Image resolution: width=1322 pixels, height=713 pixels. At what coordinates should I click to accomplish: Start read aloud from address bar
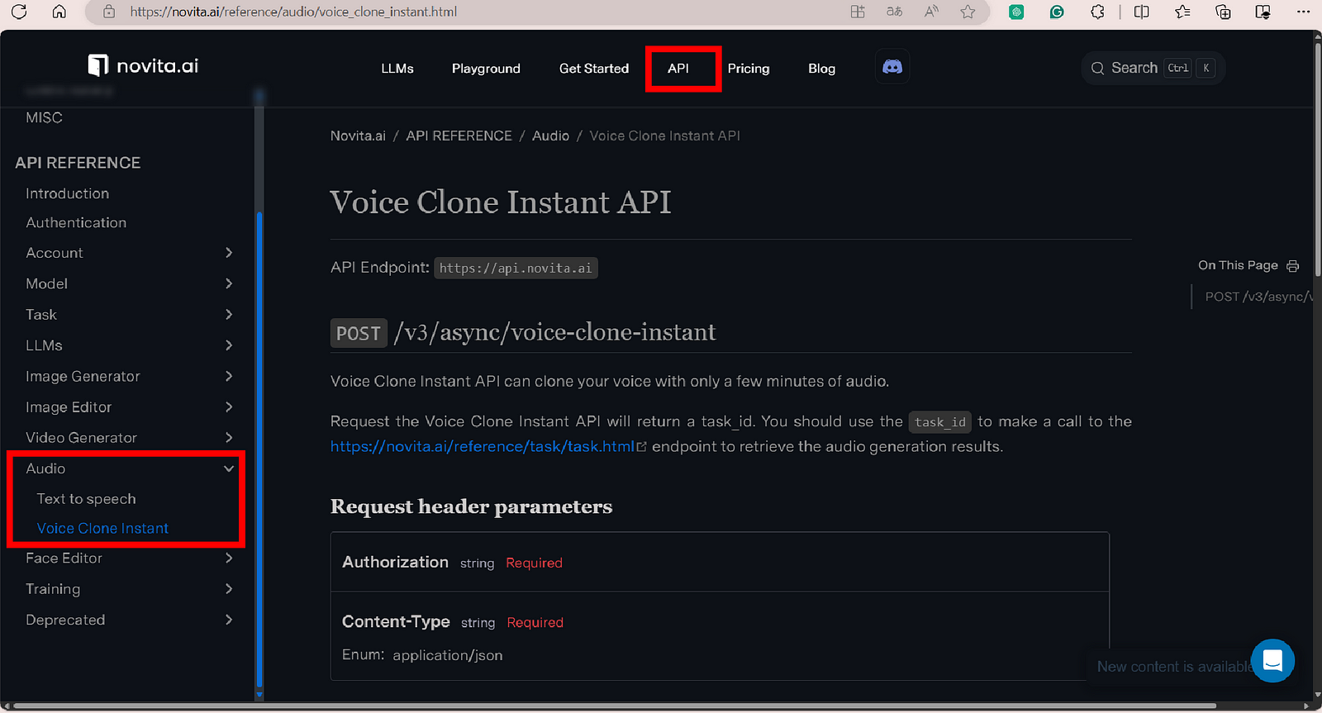[x=931, y=12]
